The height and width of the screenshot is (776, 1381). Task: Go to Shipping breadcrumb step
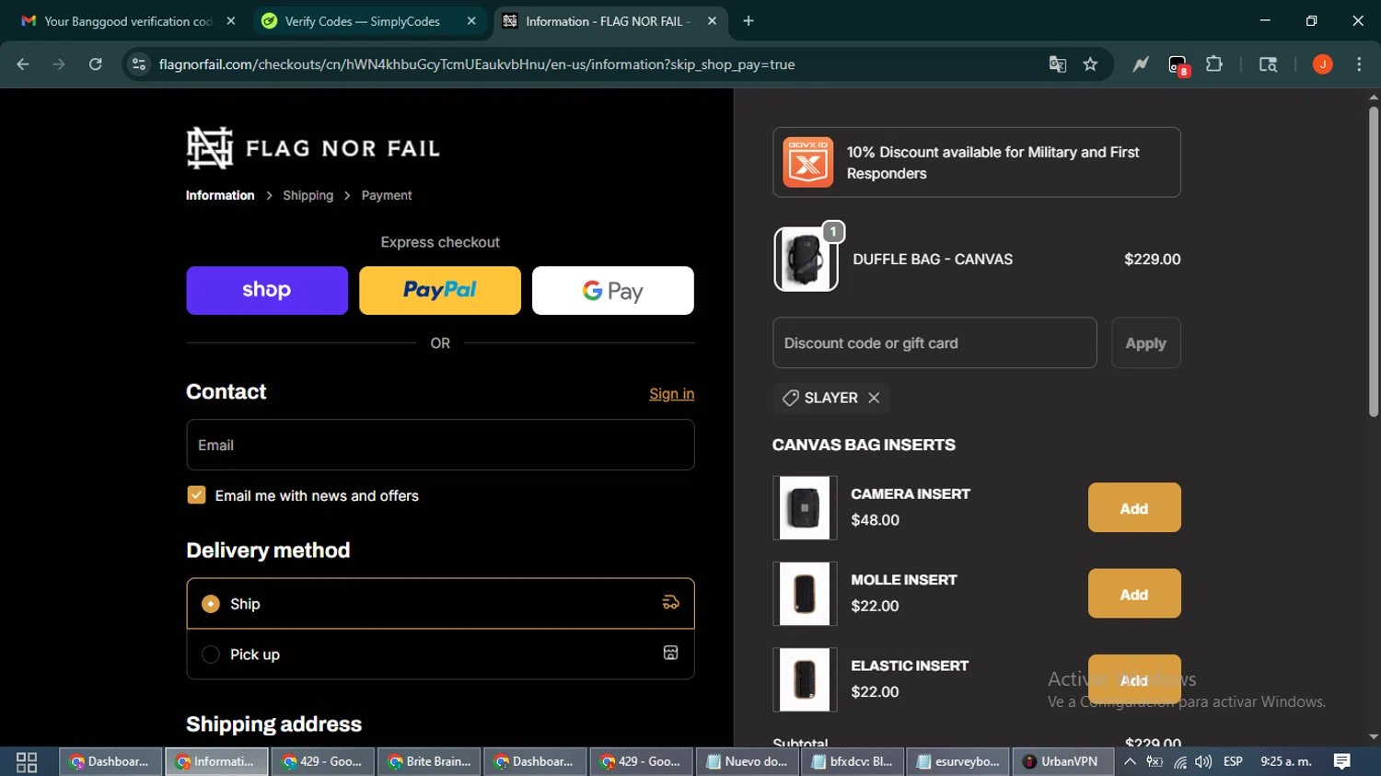(308, 195)
